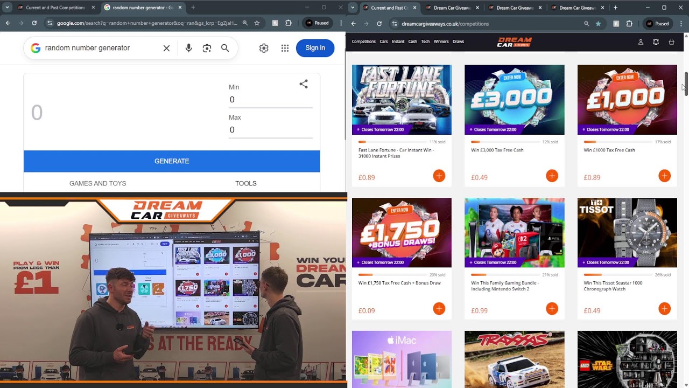Open the LEGO Star Wars image
689x388 pixels.
[627, 359]
